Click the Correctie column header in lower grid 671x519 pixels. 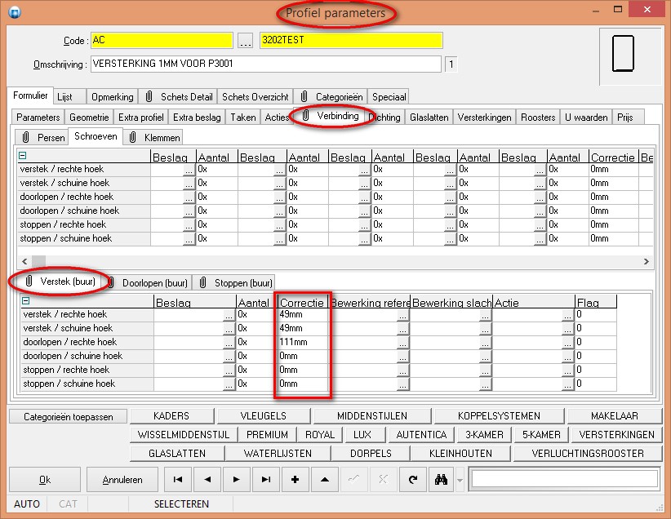point(302,303)
